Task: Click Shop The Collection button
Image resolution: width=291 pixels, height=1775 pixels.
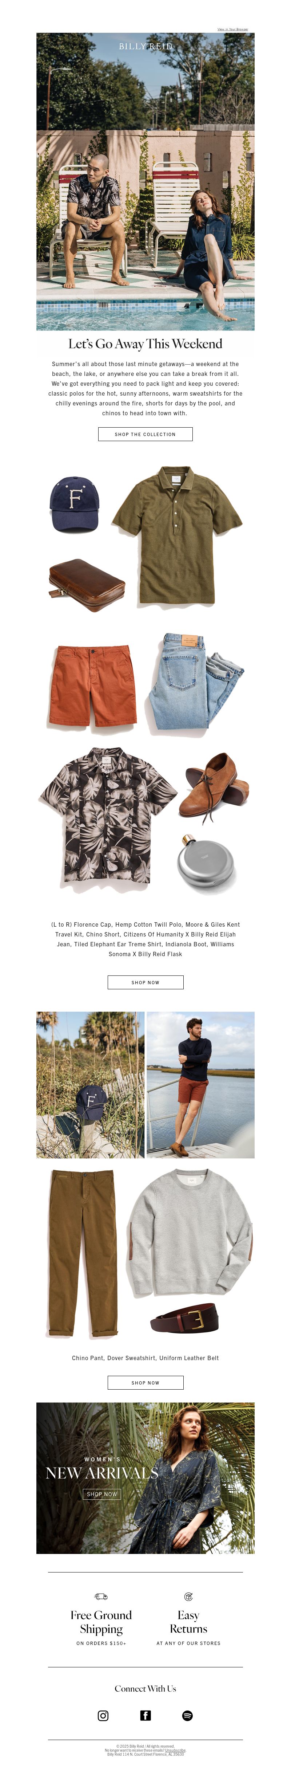Action: (x=145, y=434)
